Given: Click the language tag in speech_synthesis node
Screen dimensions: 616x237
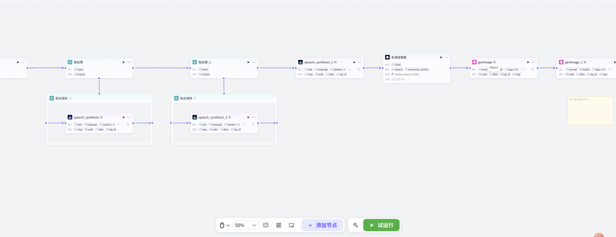Looking at the screenshot, I should point(90,124).
